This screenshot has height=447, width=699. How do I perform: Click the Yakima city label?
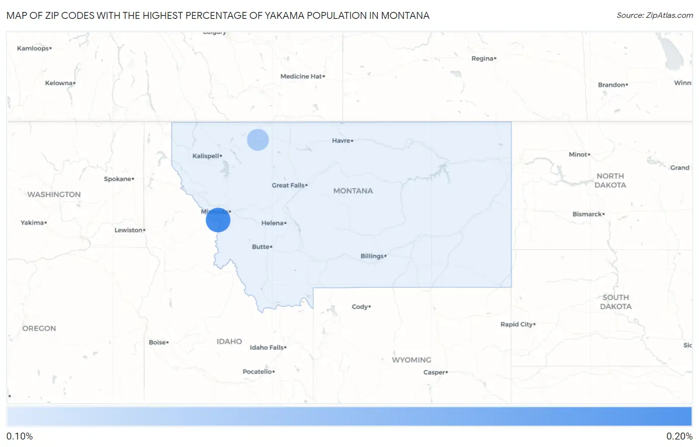coord(34,223)
